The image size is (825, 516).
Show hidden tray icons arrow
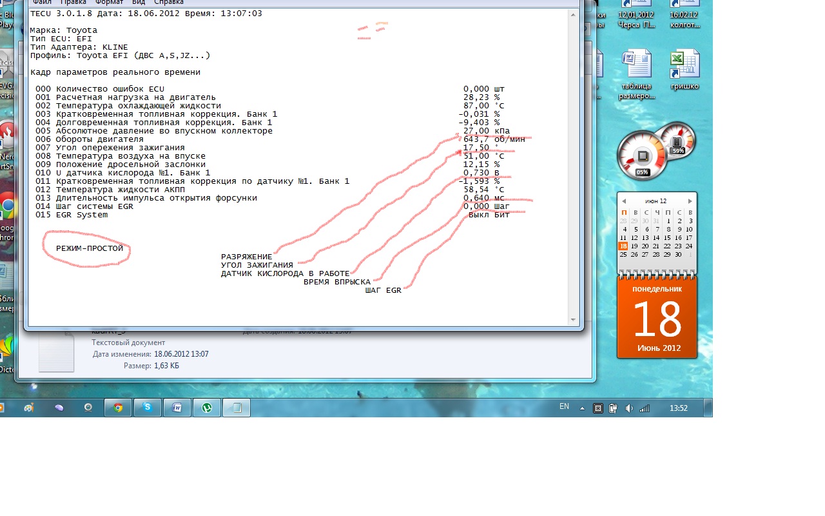click(583, 408)
